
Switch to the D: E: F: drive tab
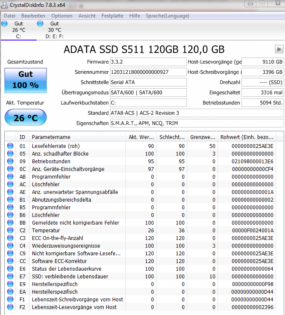[x=55, y=30]
